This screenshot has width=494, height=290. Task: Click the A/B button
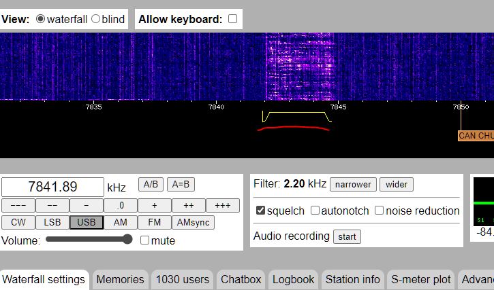click(151, 184)
